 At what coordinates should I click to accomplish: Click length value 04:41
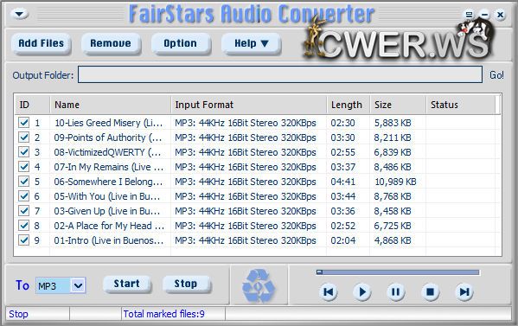point(343,182)
